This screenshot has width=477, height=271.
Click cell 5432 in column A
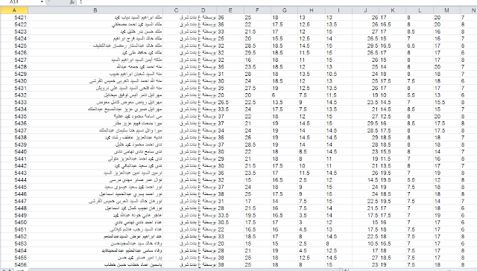[x=14, y=95]
